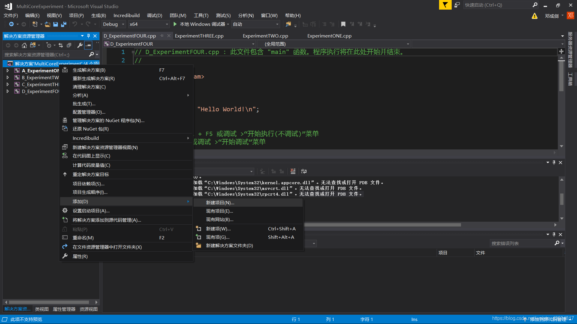Viewport: 577px width, 324px height.
Task: Click the code editor vertical scrollbar thumb
Action: click(x=561, y=76)
